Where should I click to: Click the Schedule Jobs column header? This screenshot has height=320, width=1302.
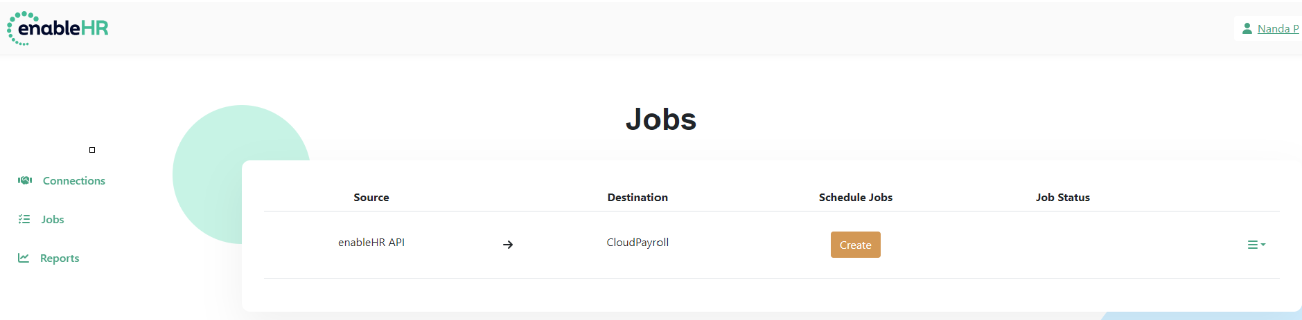[x=856, y=197]
